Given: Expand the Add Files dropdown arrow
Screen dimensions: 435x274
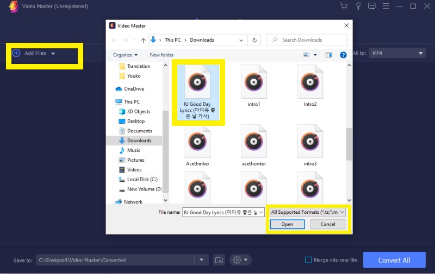Looking at the screenshot, I should click(53, 53).
